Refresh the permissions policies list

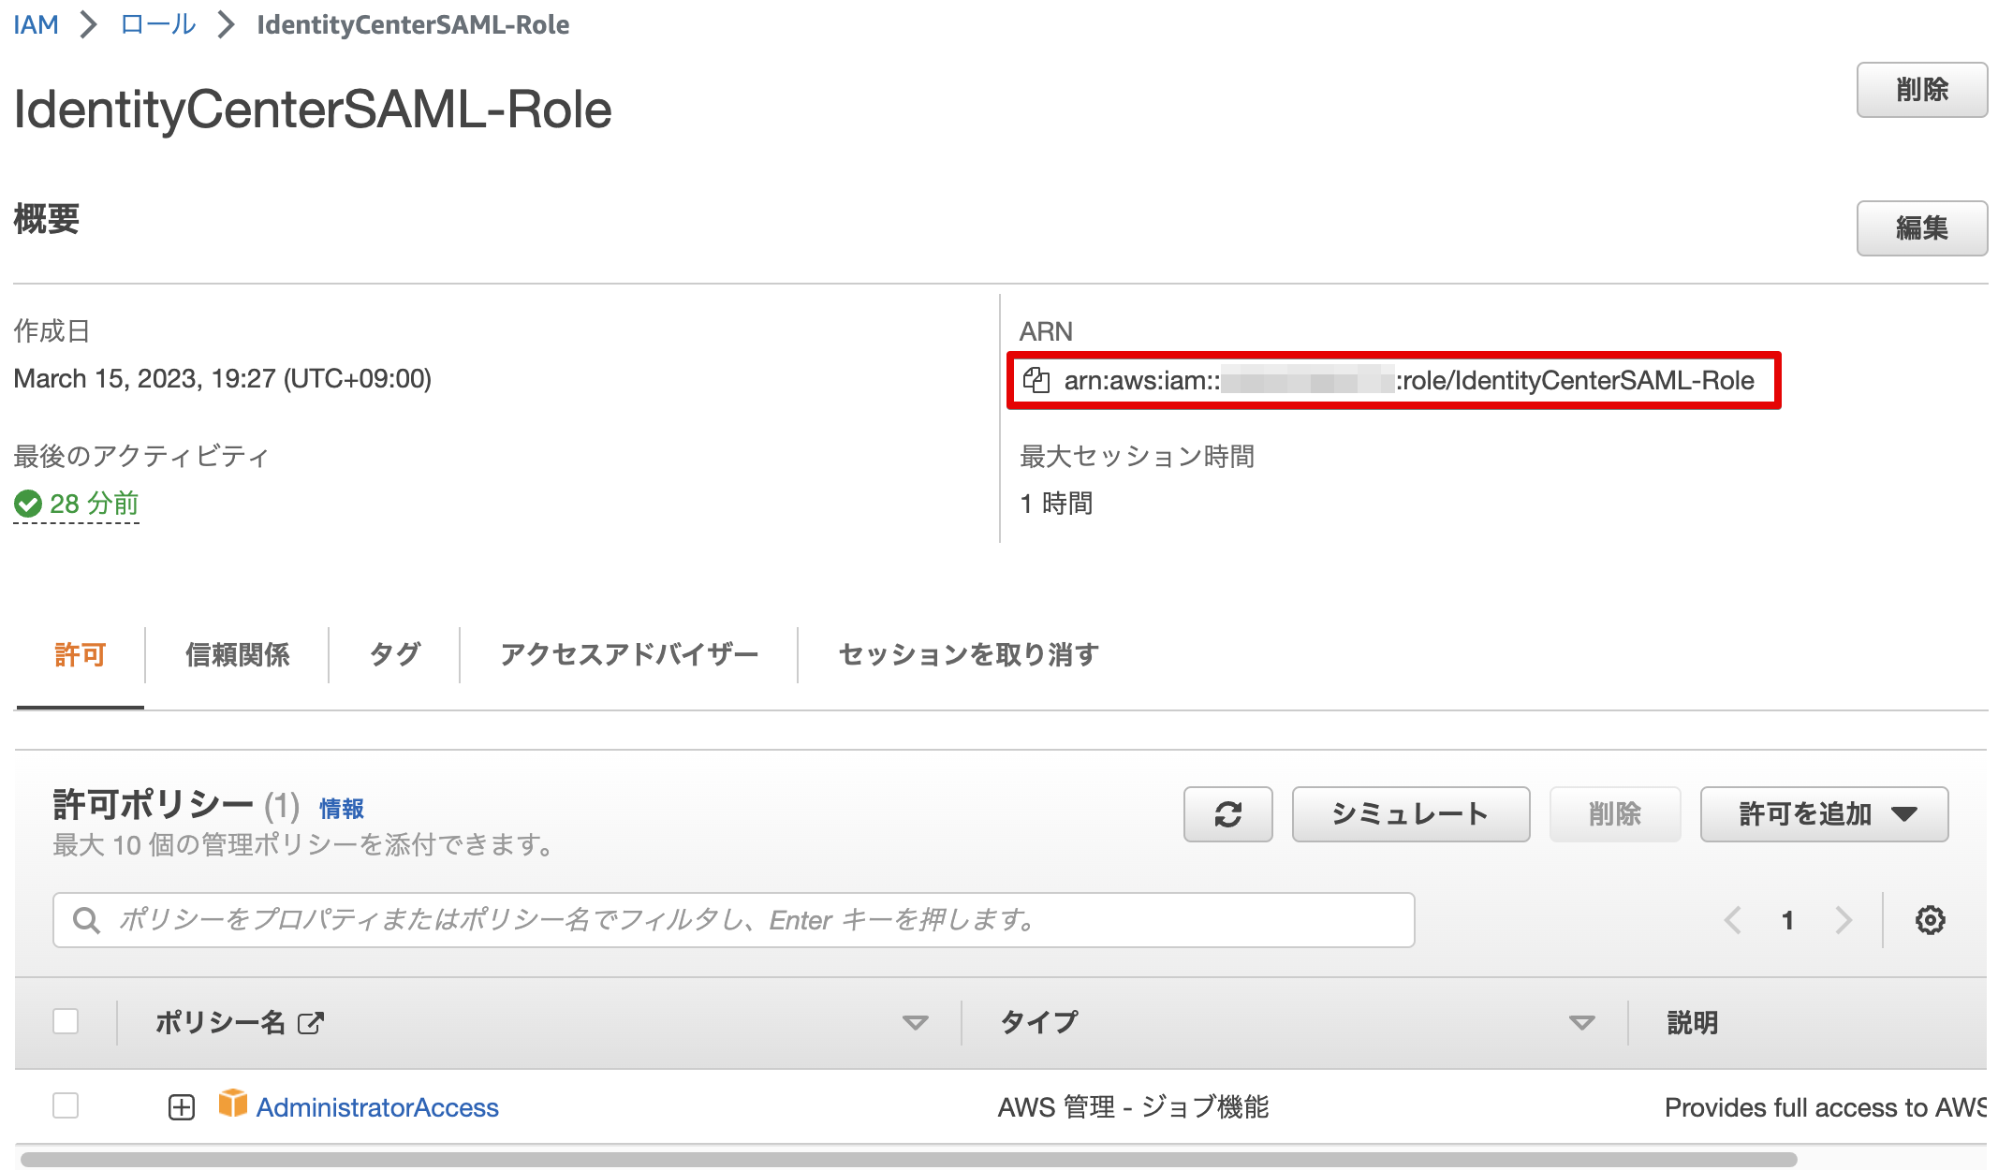point(1227,814)
